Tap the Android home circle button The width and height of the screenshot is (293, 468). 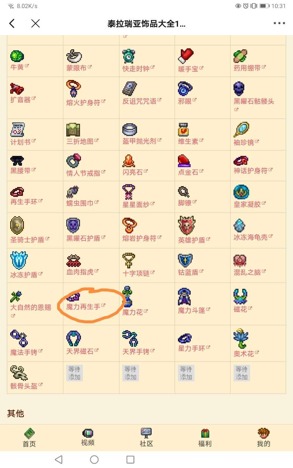click(x=94, y=460)
